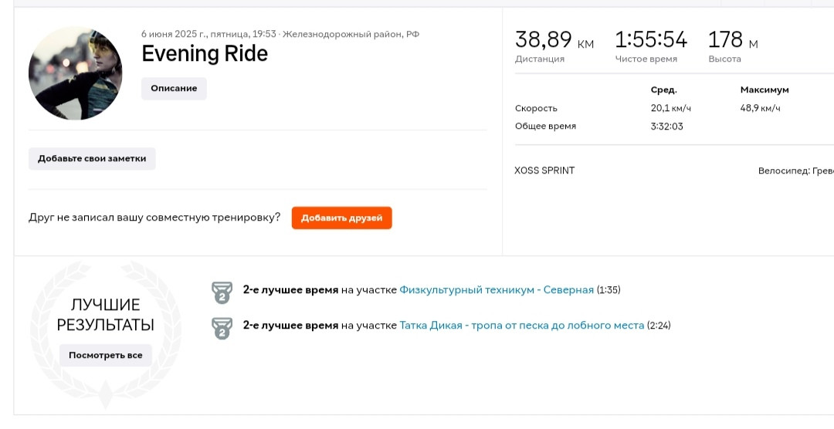Image resolution: width=834 pixels, height=429 pixels.
Task: Click the XOSS SPRINT device label
Action: (544, 171)
